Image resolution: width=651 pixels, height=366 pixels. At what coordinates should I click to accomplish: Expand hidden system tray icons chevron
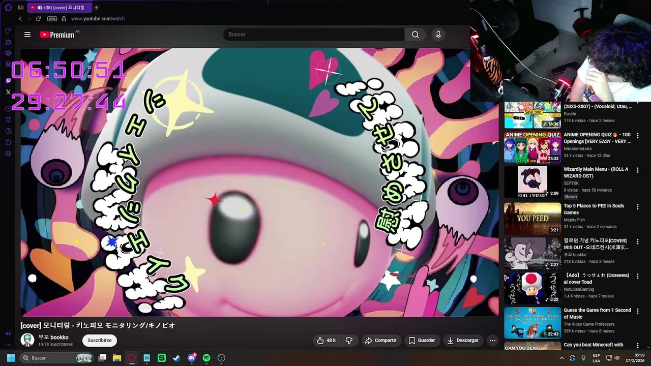[561, 358]
